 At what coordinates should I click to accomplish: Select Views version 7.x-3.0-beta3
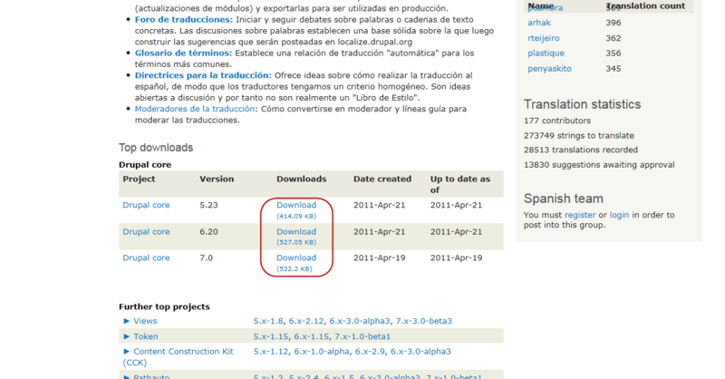coord(423,321)
